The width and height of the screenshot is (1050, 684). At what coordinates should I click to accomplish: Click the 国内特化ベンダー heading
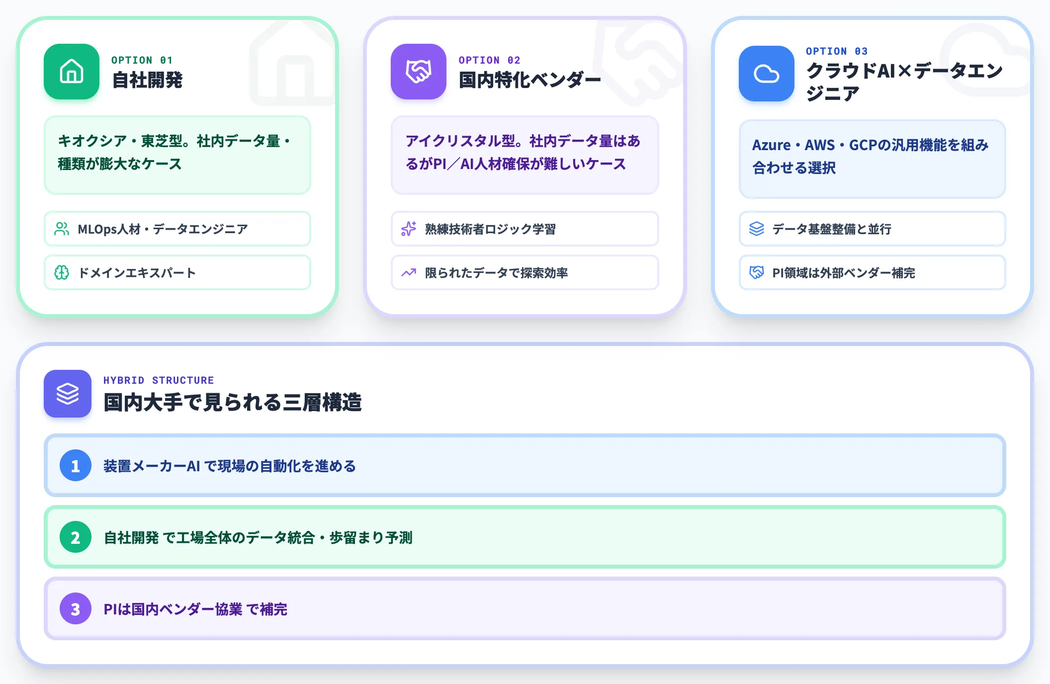529,80
